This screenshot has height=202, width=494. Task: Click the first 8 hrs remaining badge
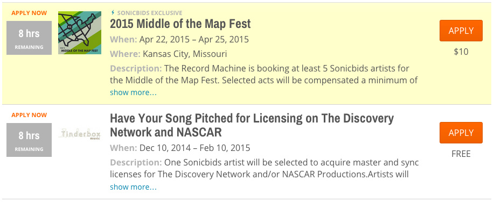(29, 38)
